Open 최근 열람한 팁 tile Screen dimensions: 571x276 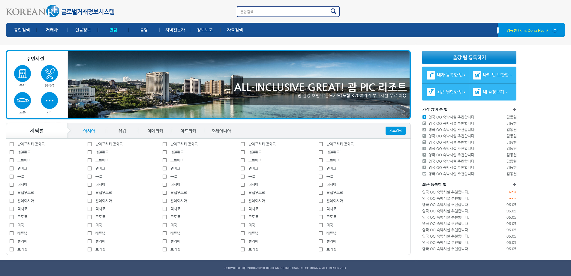coord(446,92)
